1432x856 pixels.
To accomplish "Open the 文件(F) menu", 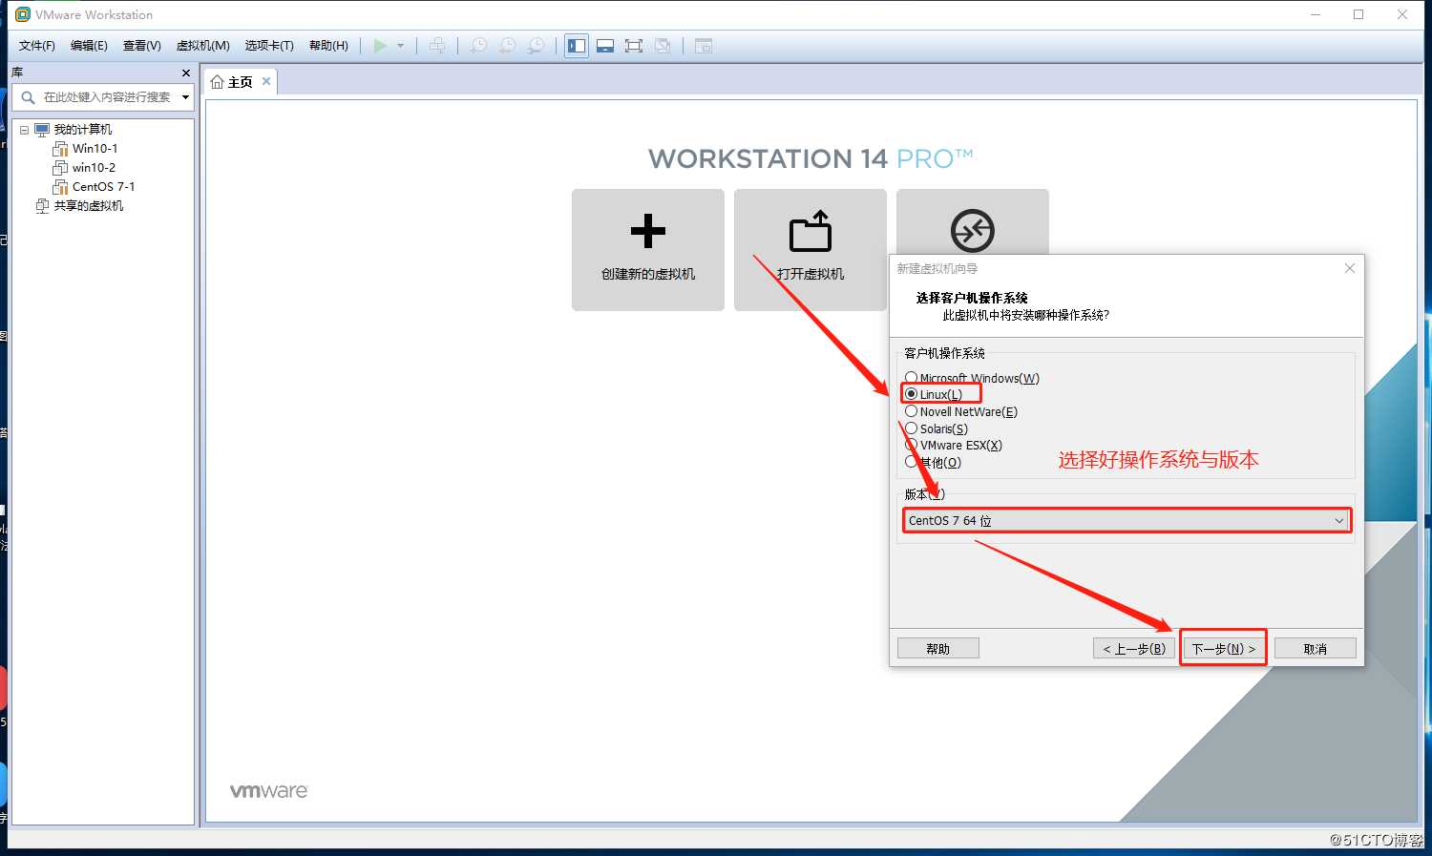I will click(x=37, y=46).
